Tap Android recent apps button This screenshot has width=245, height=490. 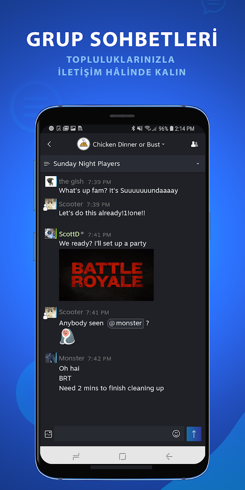(76, 456)
